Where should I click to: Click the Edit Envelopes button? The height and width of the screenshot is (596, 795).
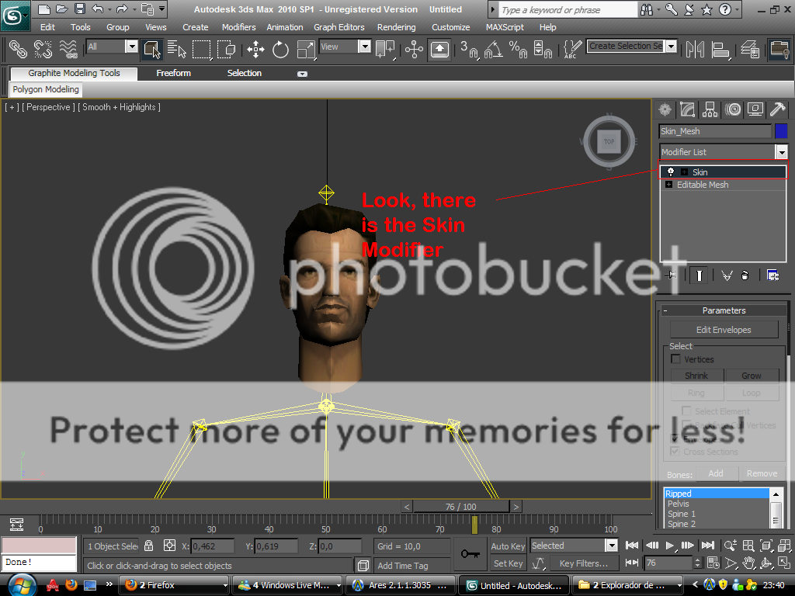pos(723,330)
